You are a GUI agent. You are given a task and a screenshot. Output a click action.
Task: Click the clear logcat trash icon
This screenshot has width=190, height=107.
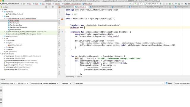1,87
